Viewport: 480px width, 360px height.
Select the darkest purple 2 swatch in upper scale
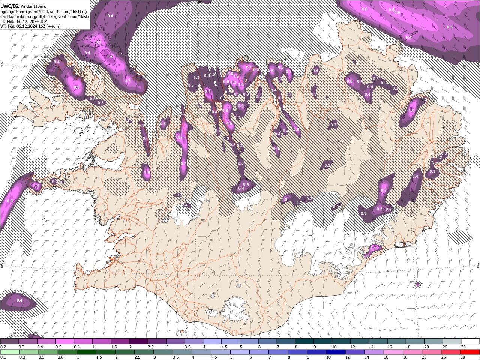(x=138, y=342)
